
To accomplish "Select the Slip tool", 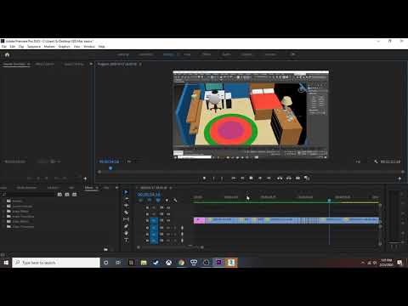I will coord(126,219).
